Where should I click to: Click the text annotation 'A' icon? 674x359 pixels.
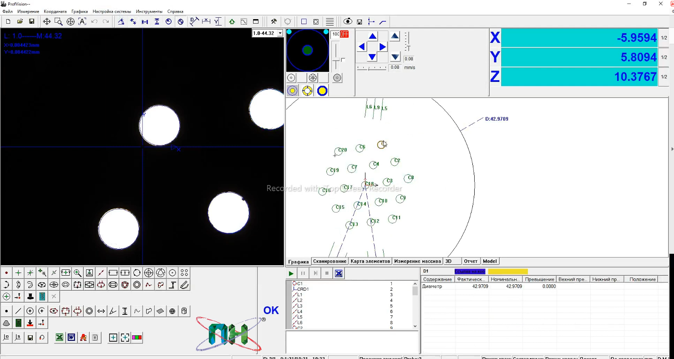pos(82,21)
